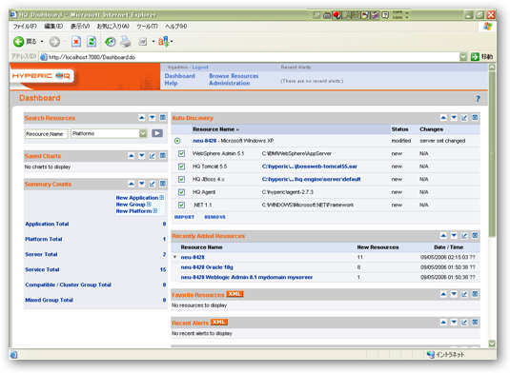Edit the Auto-Discovery portlet settings
510x373 pixels.
click(x=464, y=118)
